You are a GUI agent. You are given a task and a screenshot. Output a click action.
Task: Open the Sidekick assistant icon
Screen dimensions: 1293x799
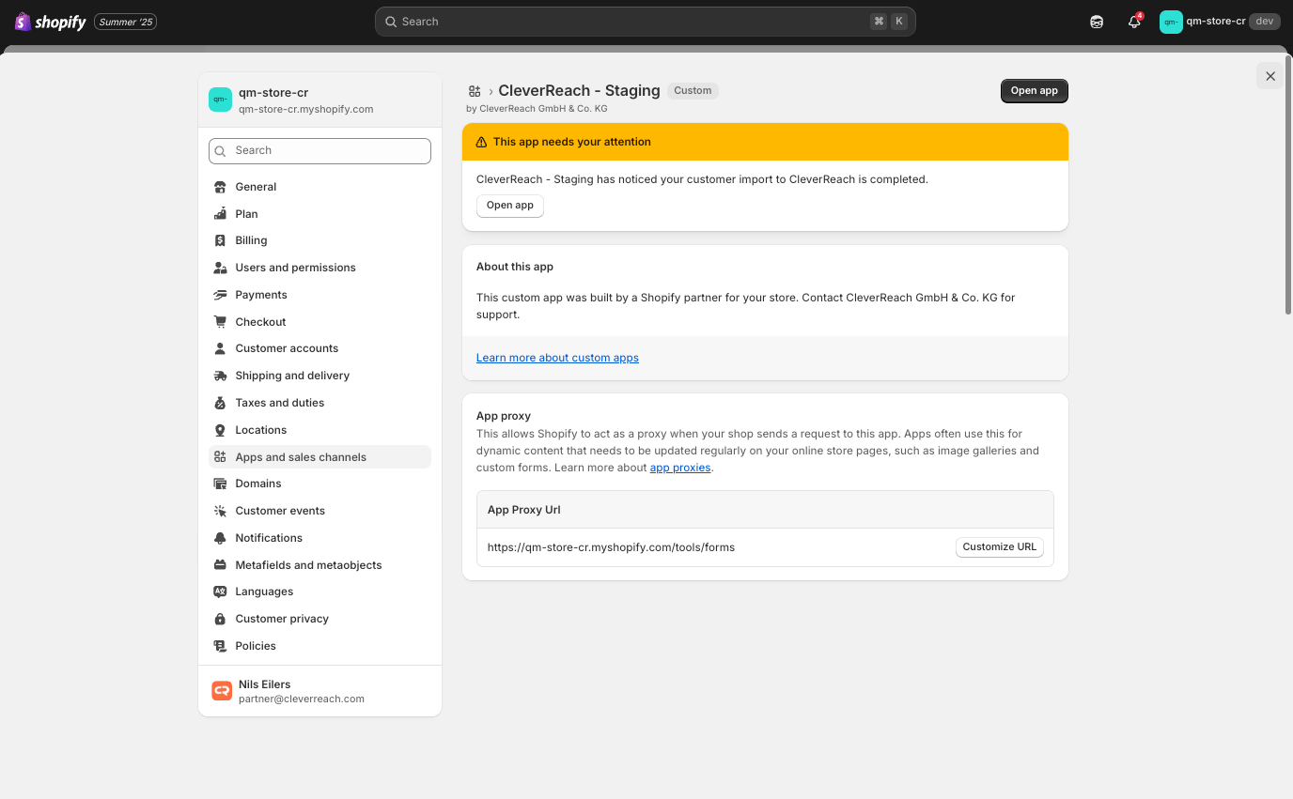[x=1097, y=22]
